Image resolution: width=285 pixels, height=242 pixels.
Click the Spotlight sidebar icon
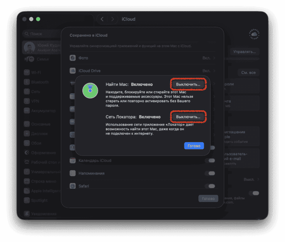pyautogui.click(x=27, y=200)
